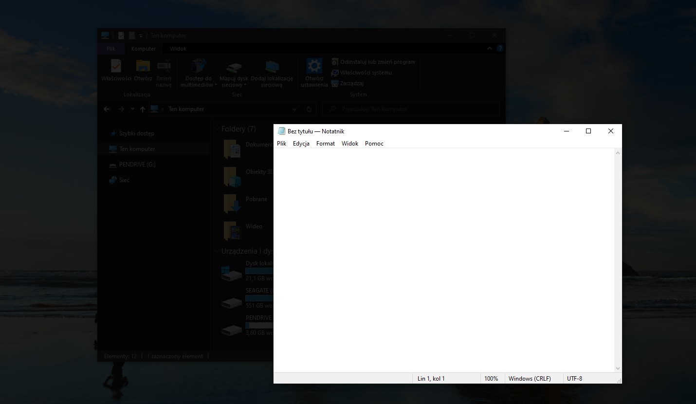Switch to the Komputer ribbon tab
Viewport: 696px width, 404px height.
click(144, 49)
